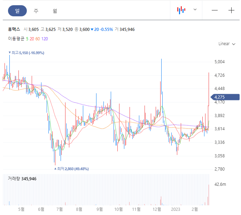
Task: Click the 2023 date axis label
Action: click(176, 209)
